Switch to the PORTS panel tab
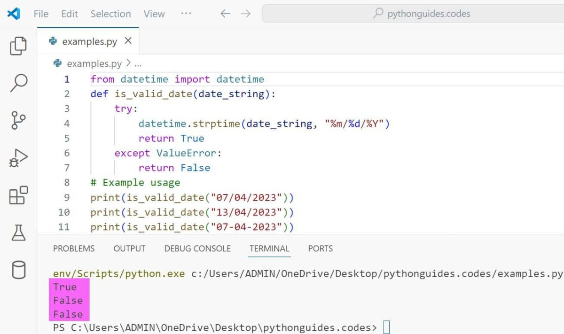Viewport: 564px width, 334px height. coord(321,249)
